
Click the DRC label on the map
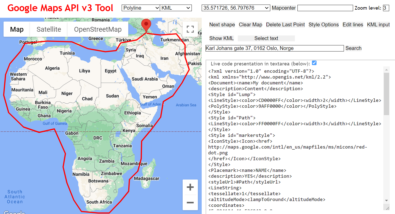98,138
